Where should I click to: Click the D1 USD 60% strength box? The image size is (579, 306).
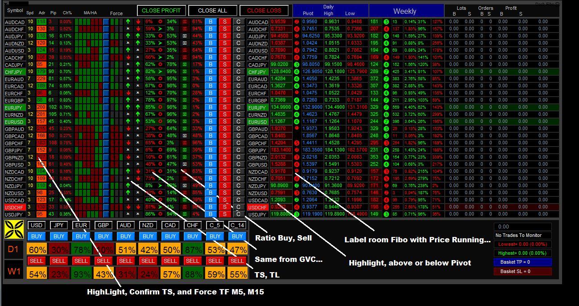(x=37, y=249)
